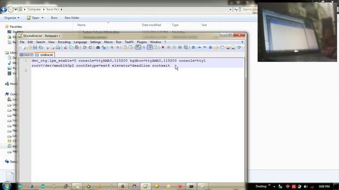
Task: Click Computer in the address breadcrumb
Action: [x=34, y=9]
